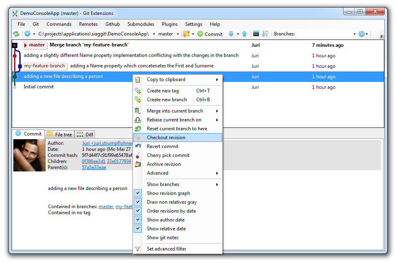
Task: Open the git bash console icon
Action: tap(256, 34)
